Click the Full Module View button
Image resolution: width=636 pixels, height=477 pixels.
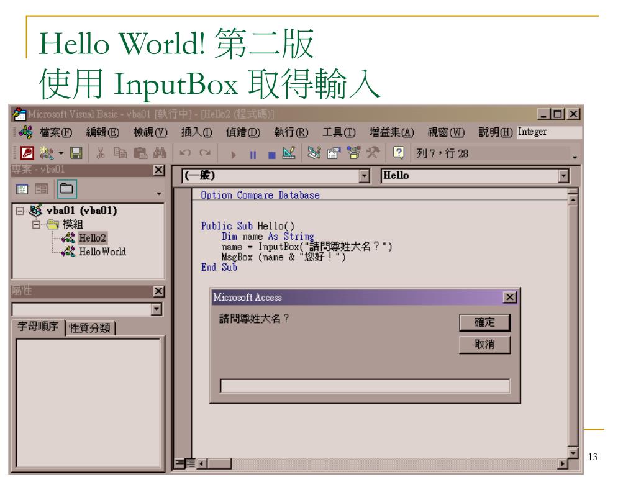pyautogui.click(x=190, y=463)
